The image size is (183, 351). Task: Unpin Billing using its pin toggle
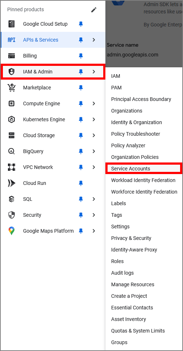click(81, 56)
